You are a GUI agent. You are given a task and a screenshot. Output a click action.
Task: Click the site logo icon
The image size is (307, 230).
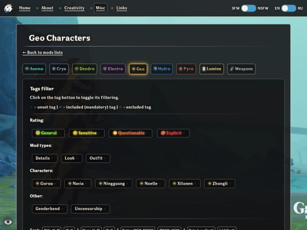click(x=8, y=8)
